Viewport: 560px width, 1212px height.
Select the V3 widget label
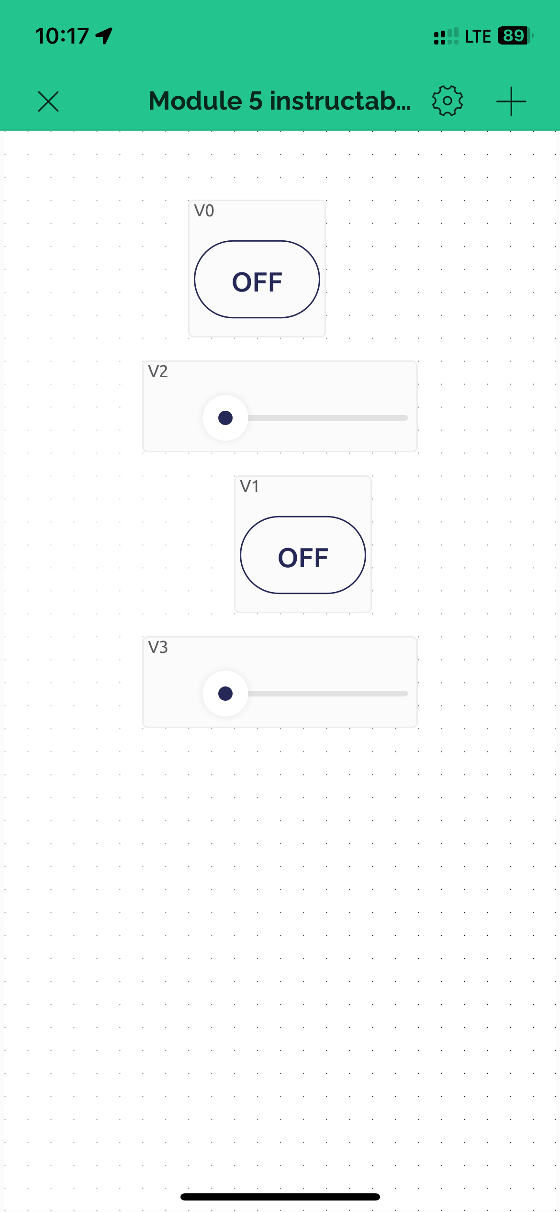pyautogui.click(x=158, y=647)
